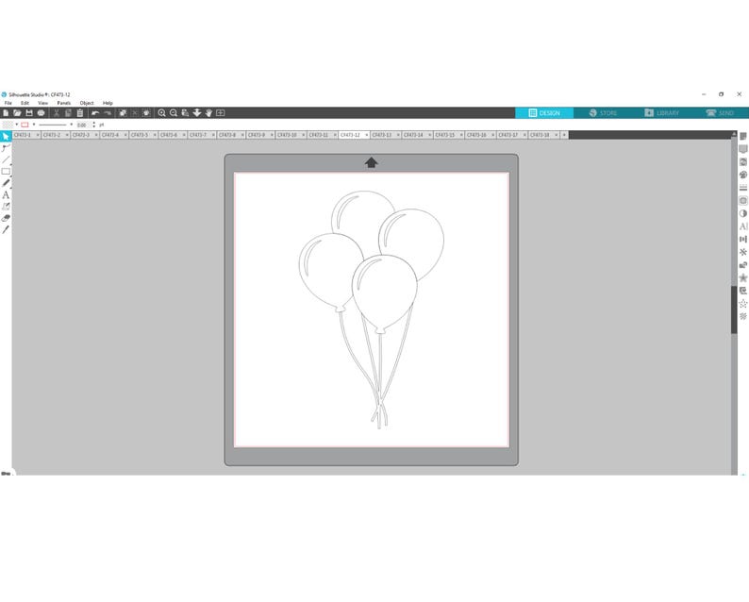The image size is (749, 602).
Task: Select the arrow Select tool
Action: [x=6, y=137]
